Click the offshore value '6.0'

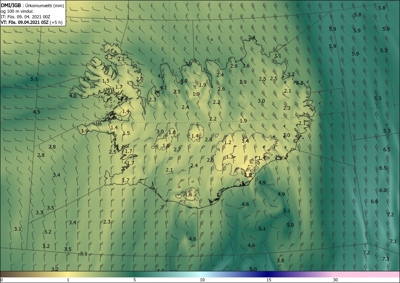(x=383, y=190)
